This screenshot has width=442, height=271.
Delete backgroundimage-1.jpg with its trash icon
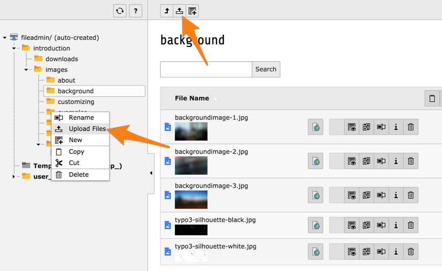coord(411,127)
